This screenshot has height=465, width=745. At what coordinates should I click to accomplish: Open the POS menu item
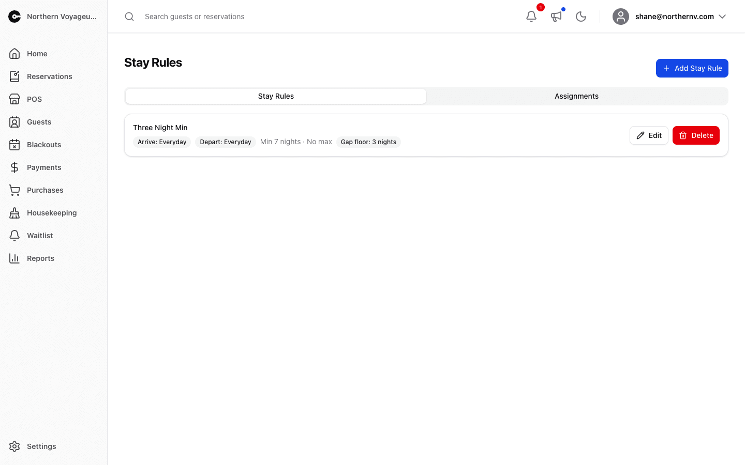tap(54, 99)
